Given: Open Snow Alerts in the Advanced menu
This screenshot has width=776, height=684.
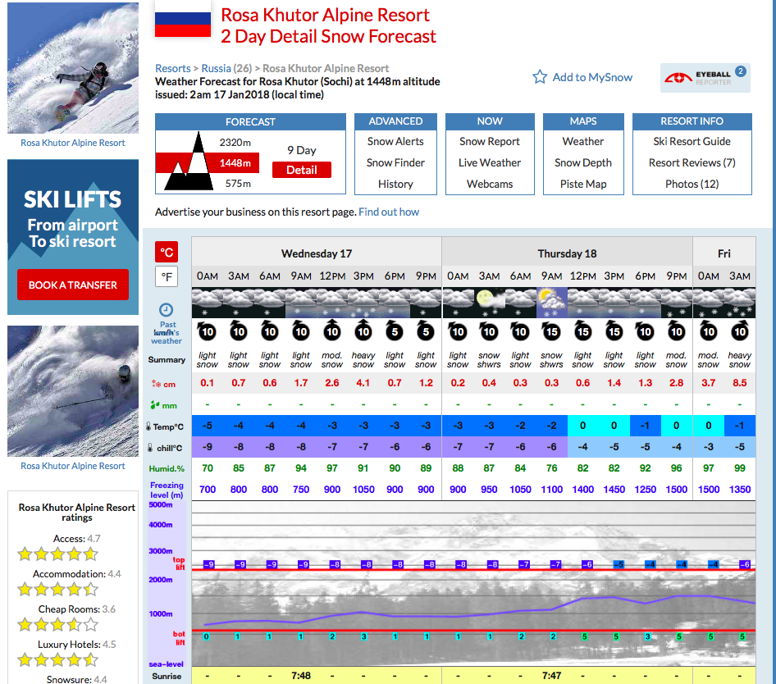Looking at the screenshot, I should click(x=395, y=142).
